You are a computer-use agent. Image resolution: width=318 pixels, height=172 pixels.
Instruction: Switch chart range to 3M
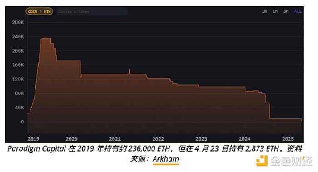click(x=286, y=11)
